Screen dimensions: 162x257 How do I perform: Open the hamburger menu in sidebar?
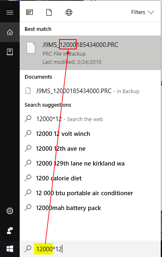(x=10, y=12)
